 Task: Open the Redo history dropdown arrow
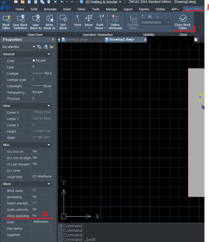(x=77, y=2)
